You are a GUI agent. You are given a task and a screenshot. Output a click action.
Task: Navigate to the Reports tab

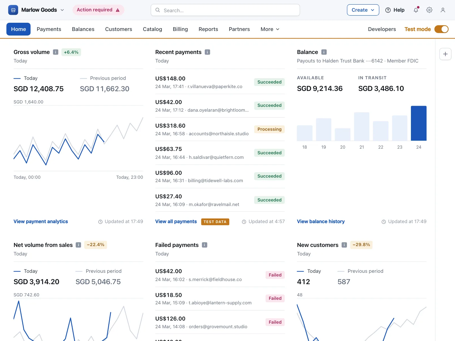tap(208, 29)
